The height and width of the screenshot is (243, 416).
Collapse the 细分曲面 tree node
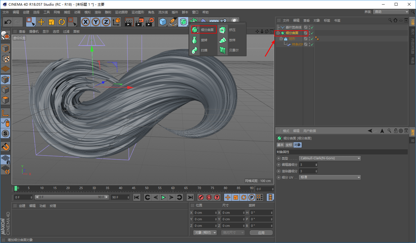pyautogui.click(x=278, y=33)
